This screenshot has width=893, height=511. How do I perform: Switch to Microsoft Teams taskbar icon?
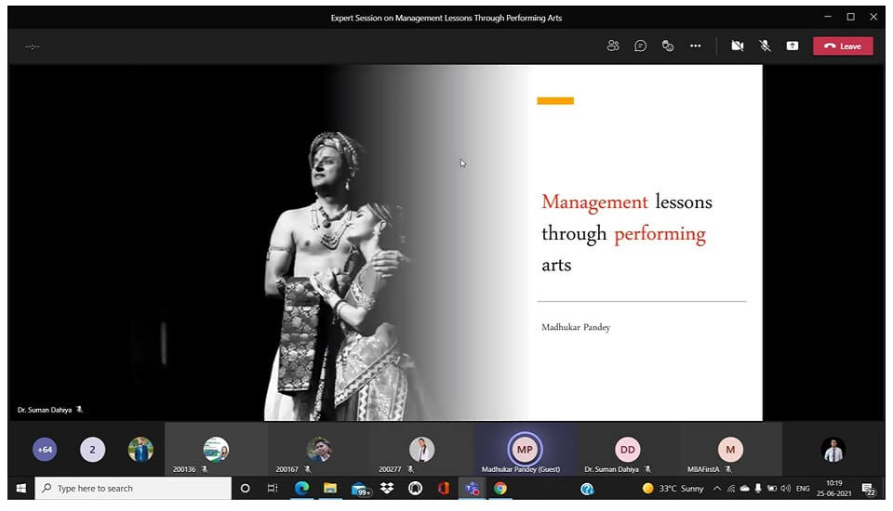point(472,489)
